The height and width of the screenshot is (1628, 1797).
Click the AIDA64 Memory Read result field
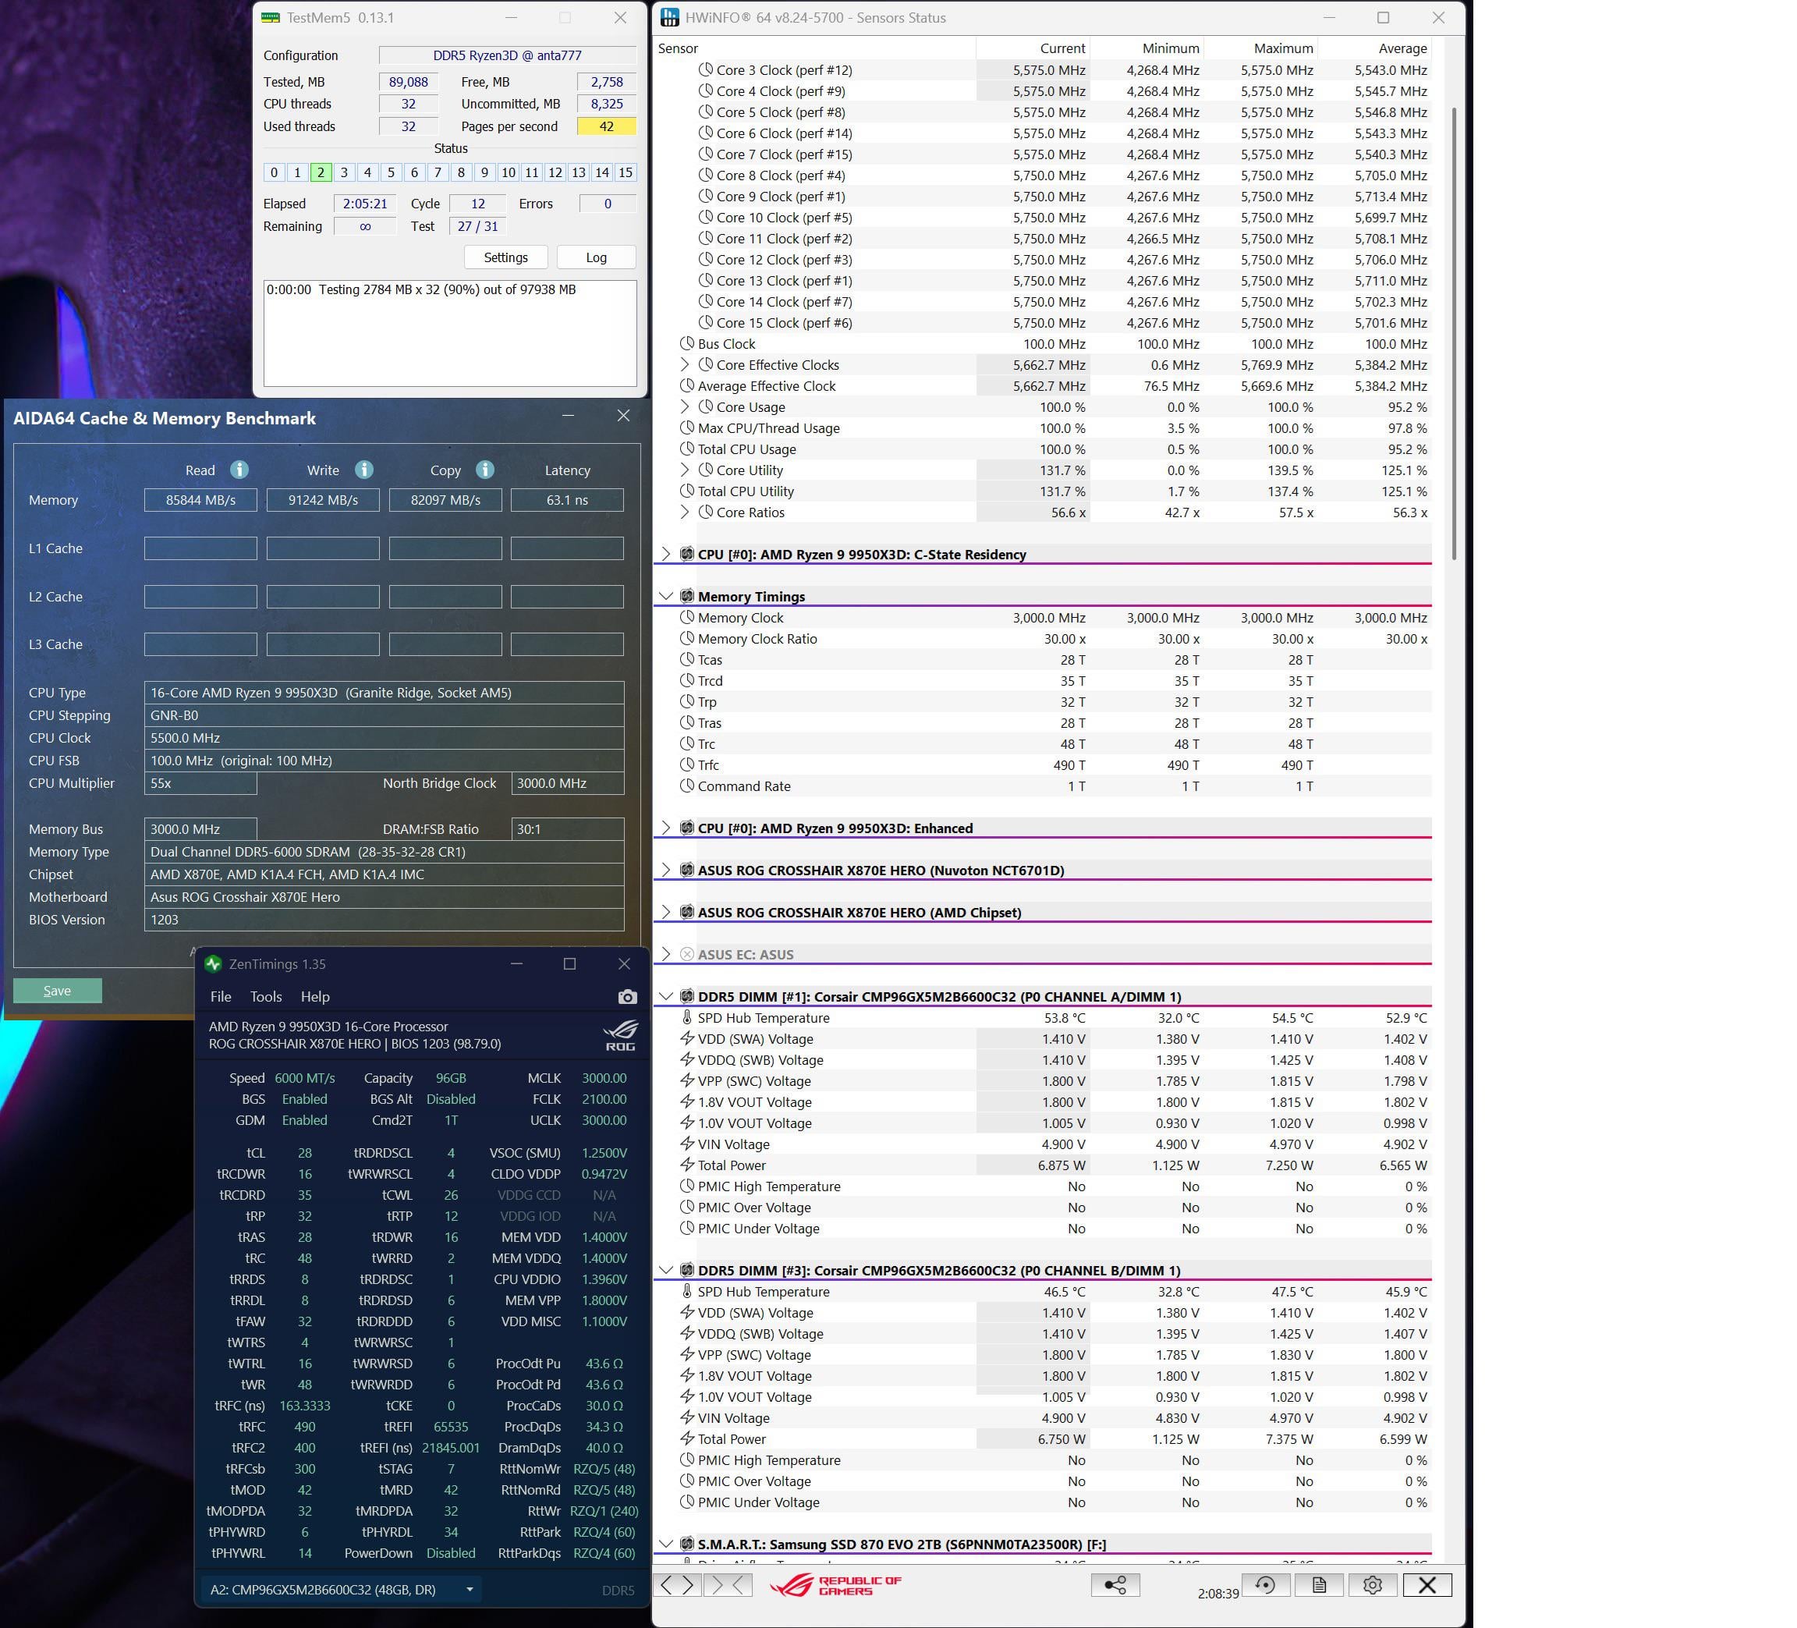(x=200, y=500)
